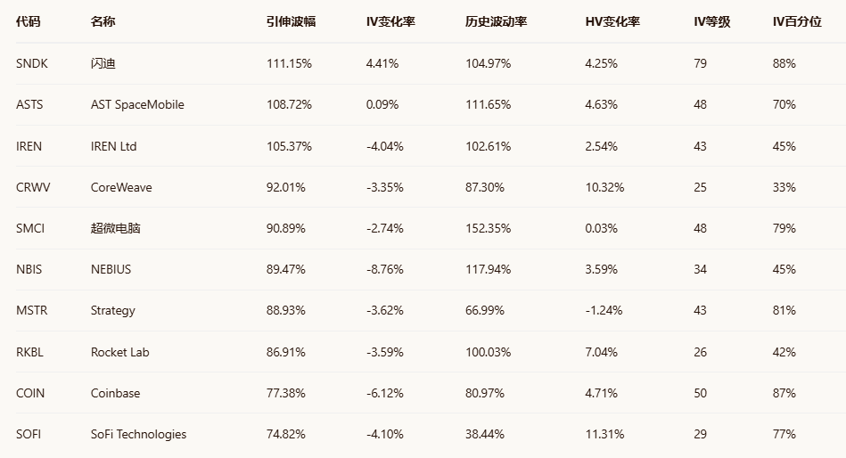Viewport: 846px width, 458px height.
Task: Select the 历史波动率 column header
Action: (x=496, y=21)
